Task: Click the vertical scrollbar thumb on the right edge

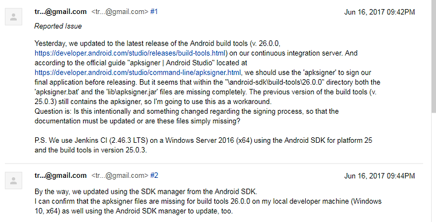Action: (x=434, y=56)
